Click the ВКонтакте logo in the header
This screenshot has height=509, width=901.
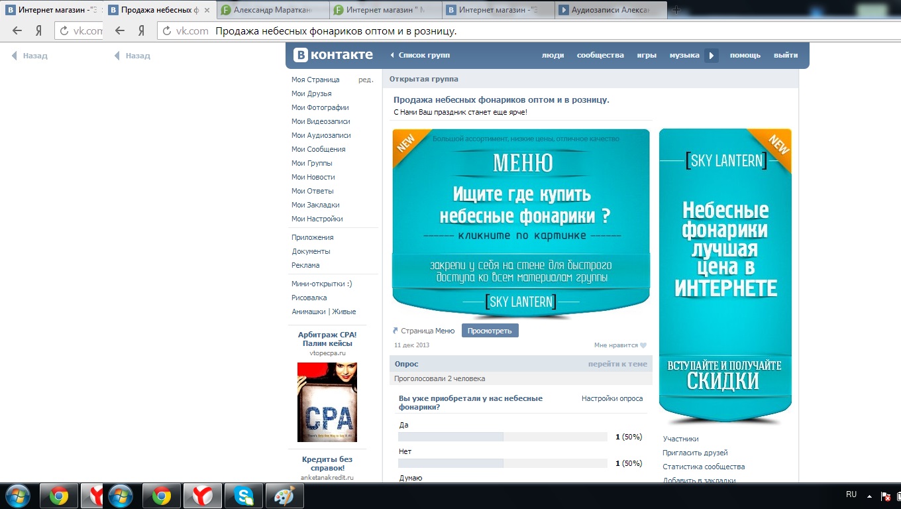pos(334,55)
